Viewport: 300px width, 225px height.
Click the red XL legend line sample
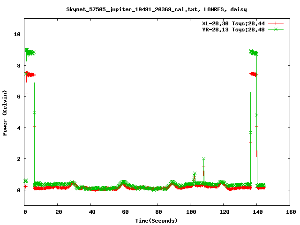click(x=276, y=23)
